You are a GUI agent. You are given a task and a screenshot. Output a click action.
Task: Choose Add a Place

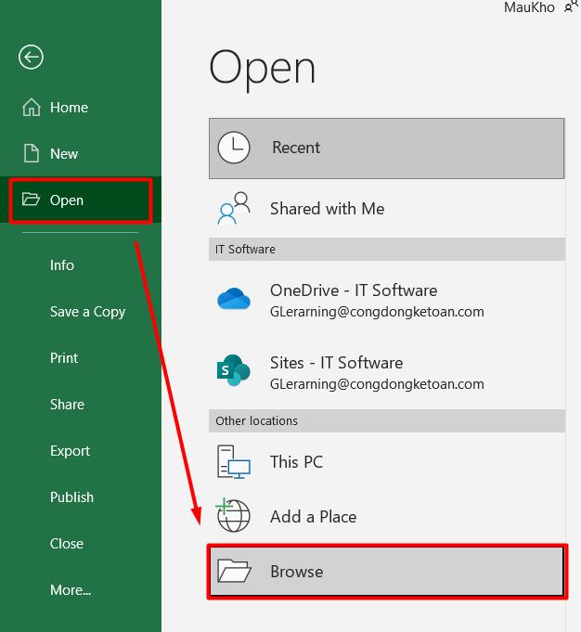[387, 516]
